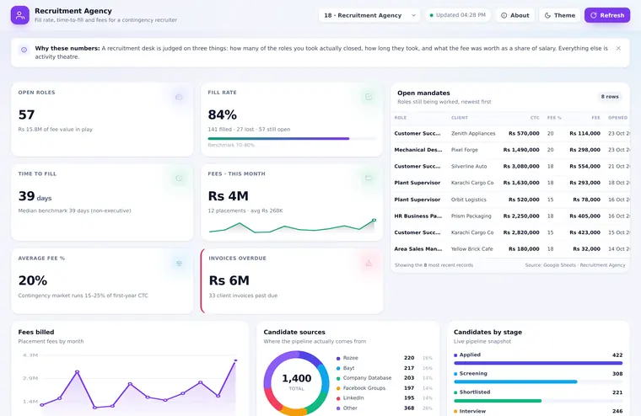
Task: Click the 1,400 total donut chart
Action: [296, 383]
